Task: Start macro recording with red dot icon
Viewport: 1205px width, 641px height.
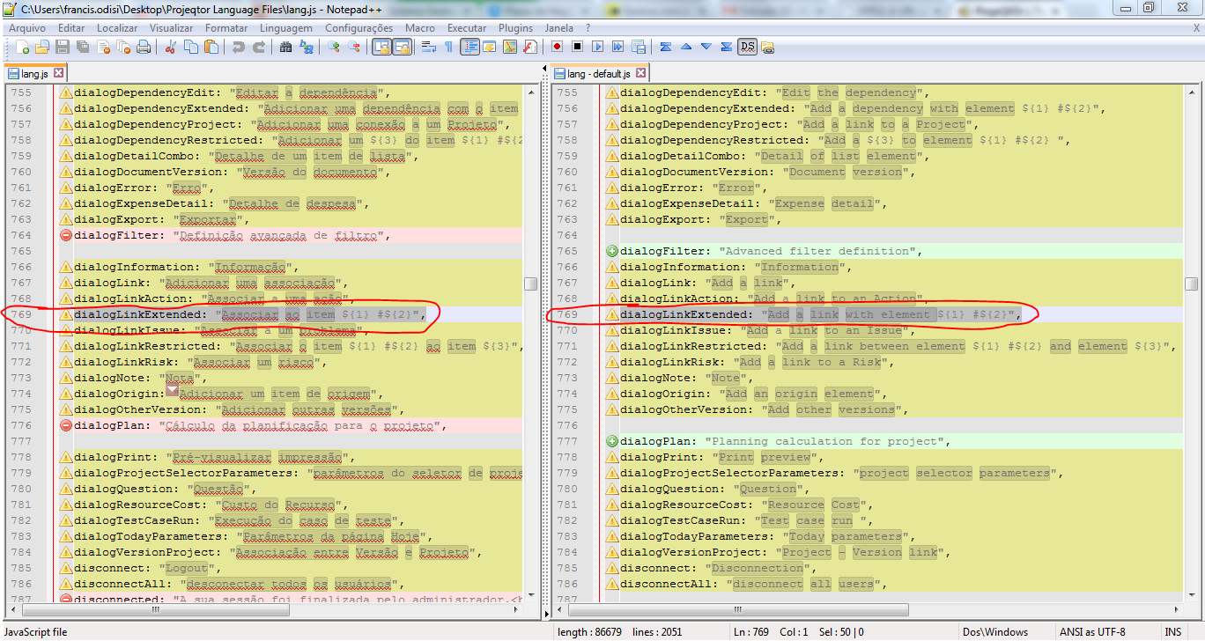Action: click(x=558, y=47)
